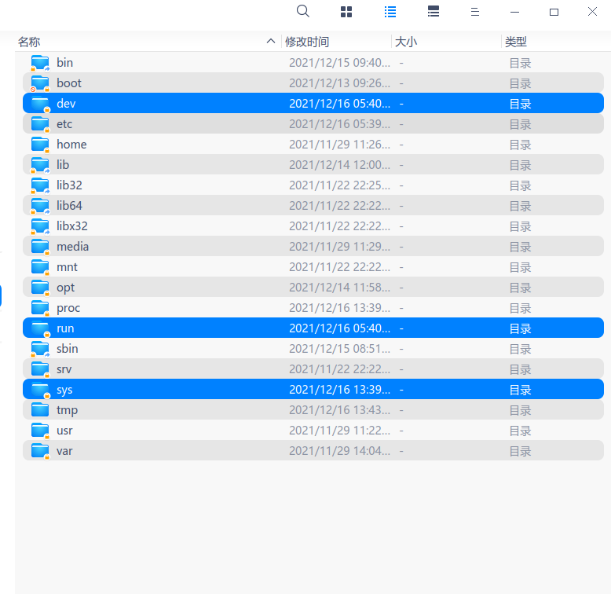Click the sys folder icon
The height and width of the screenshot is (594, 611).
(40, 390)
